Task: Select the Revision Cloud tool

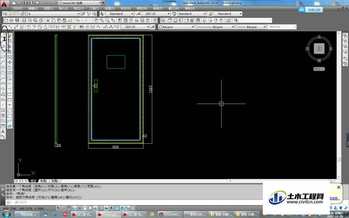Action: 3,73
